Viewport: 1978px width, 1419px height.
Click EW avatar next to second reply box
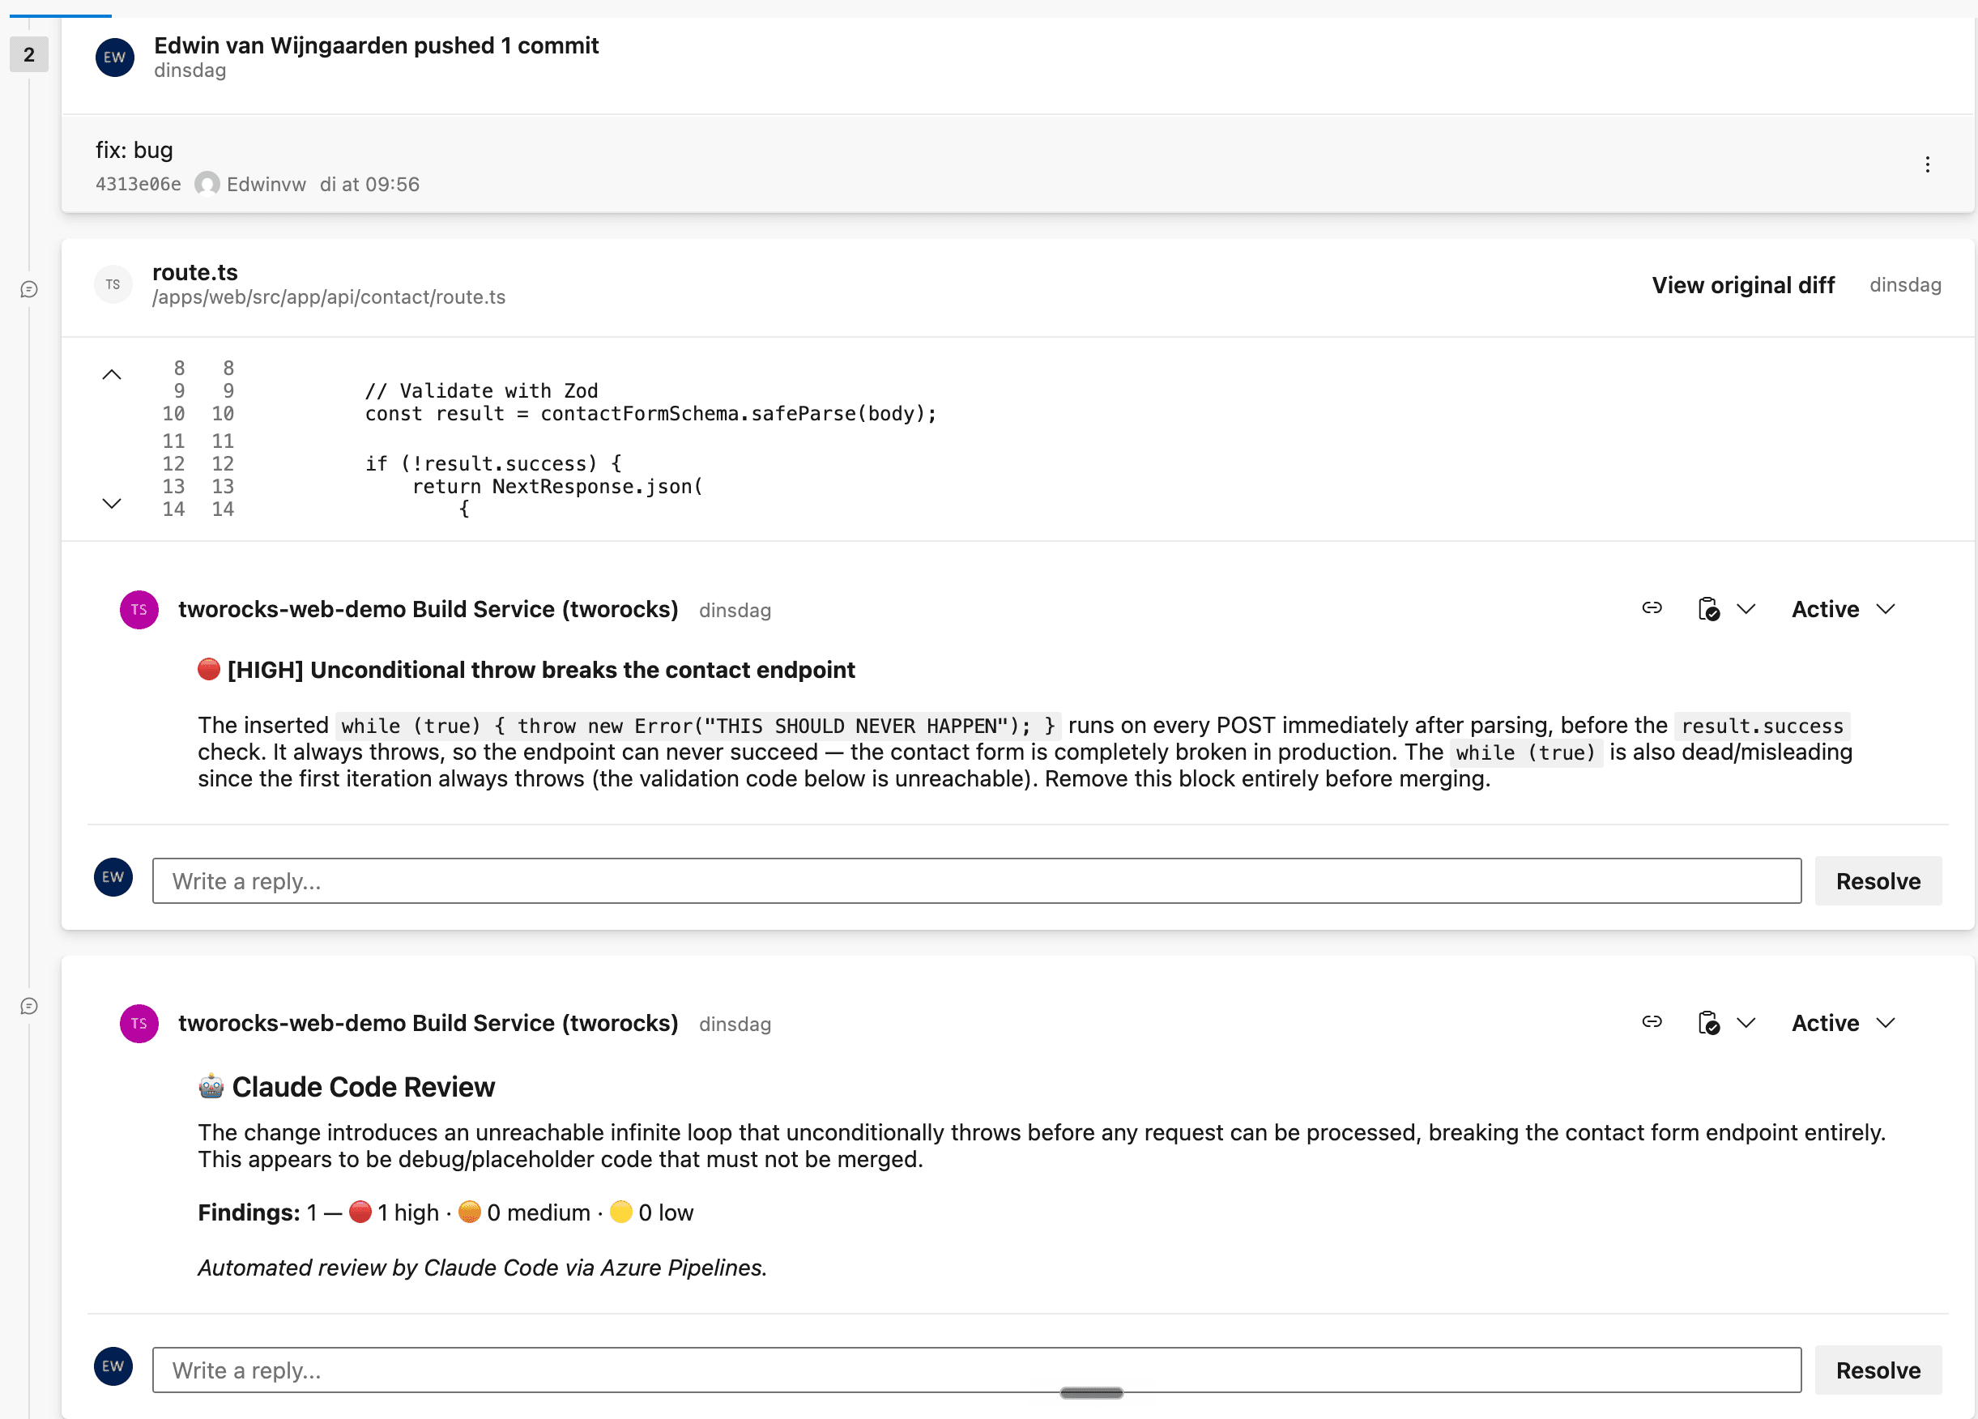[113, 1366]
